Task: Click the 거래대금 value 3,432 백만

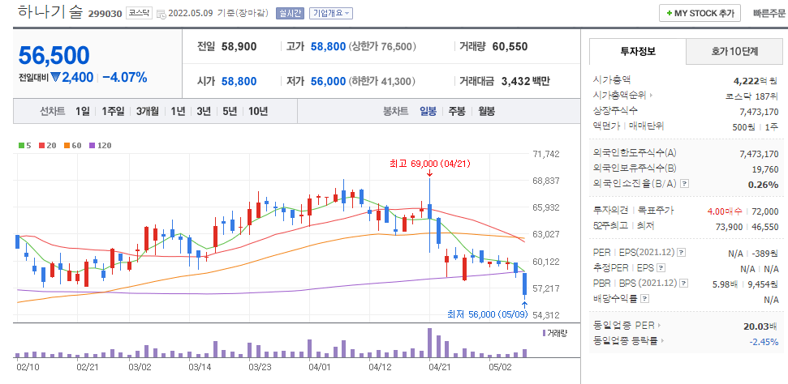Action: (x=526, y=81)
